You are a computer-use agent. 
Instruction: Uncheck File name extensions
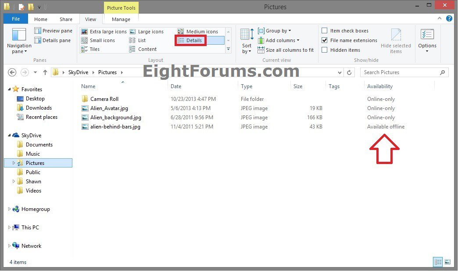coord(325,40)
